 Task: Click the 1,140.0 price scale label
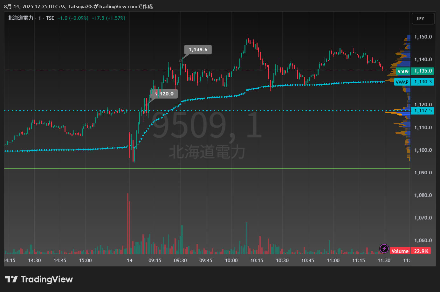(x=423, y=59)
